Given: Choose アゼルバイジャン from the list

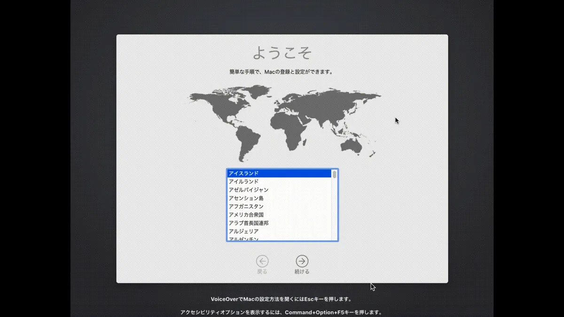Looking at the screenshot, I should pos(280,190).
